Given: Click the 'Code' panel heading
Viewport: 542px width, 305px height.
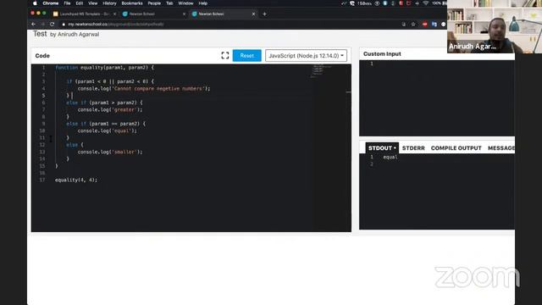Looking at the screenshot, I should 42,56.
